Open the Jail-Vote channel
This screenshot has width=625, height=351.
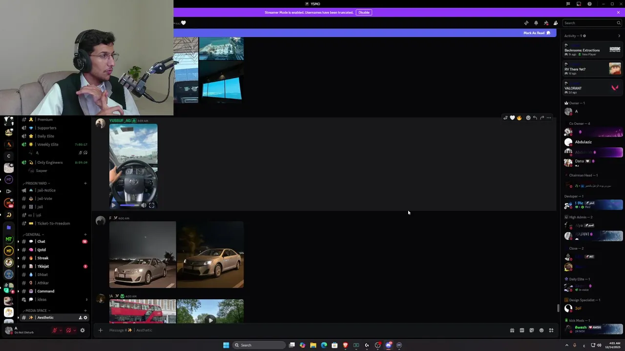[x=54, y=198]
